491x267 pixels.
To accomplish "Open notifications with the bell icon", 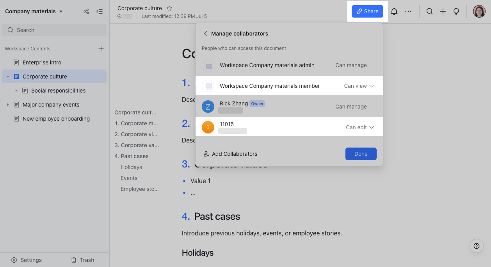I will (x=394, y=11).
